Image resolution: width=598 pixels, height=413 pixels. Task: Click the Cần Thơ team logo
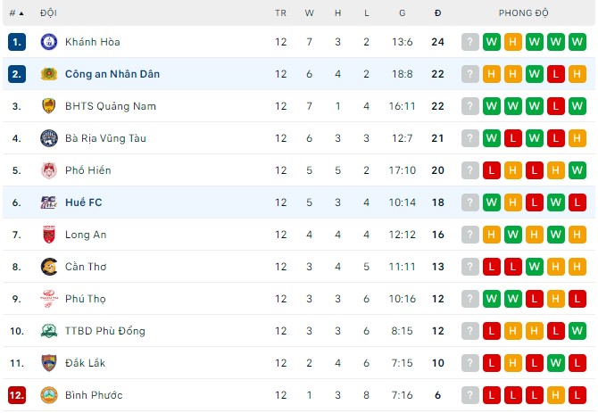[48, 267]
